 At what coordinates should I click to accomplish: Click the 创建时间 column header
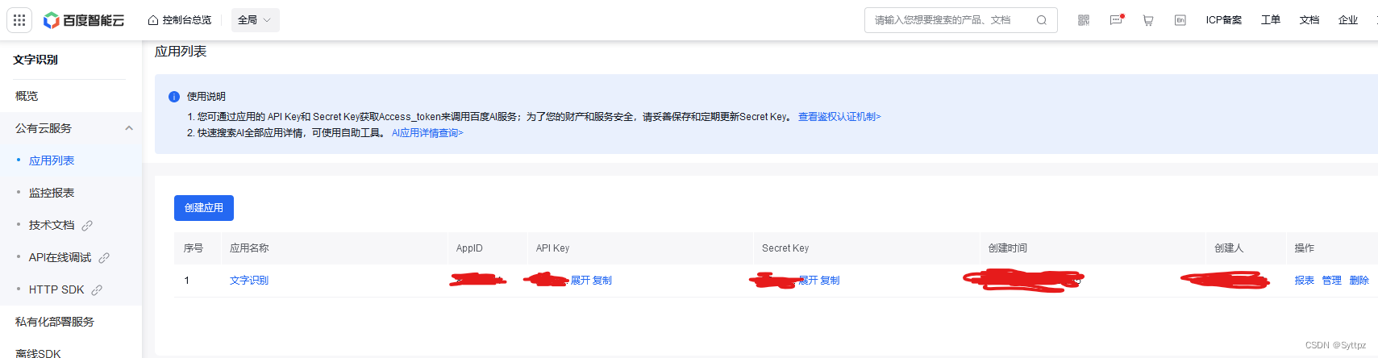tap(1008, 248)
